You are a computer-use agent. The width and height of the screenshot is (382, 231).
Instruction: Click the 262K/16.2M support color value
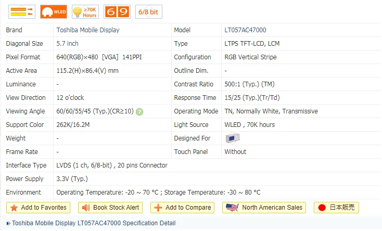pos(73,125)
